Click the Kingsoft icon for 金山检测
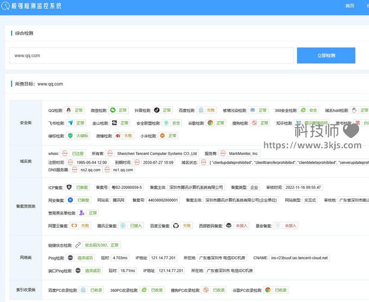This screenshot has height=302, width=369. pyautogui.click(x=114, y=123)
